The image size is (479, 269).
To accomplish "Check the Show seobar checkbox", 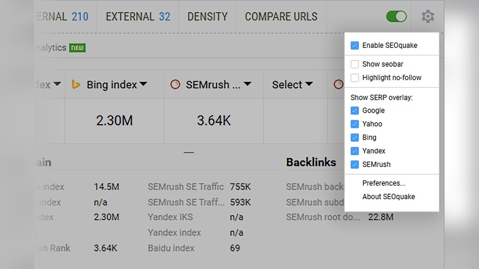I will click(354, 65).
